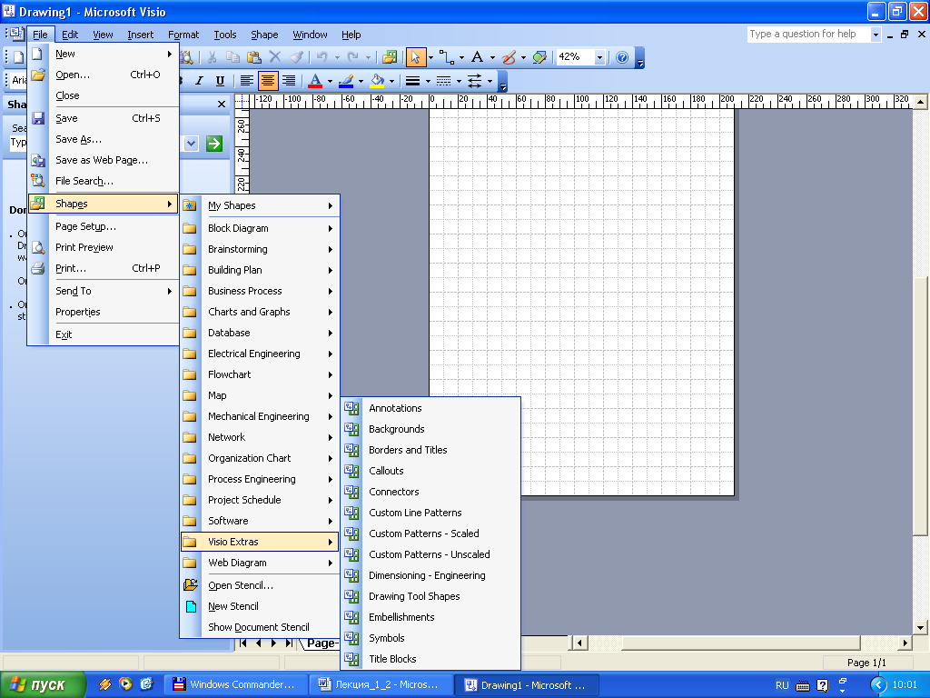Open the Format menu
Screen dimensions: 930x698
[183, 35]
